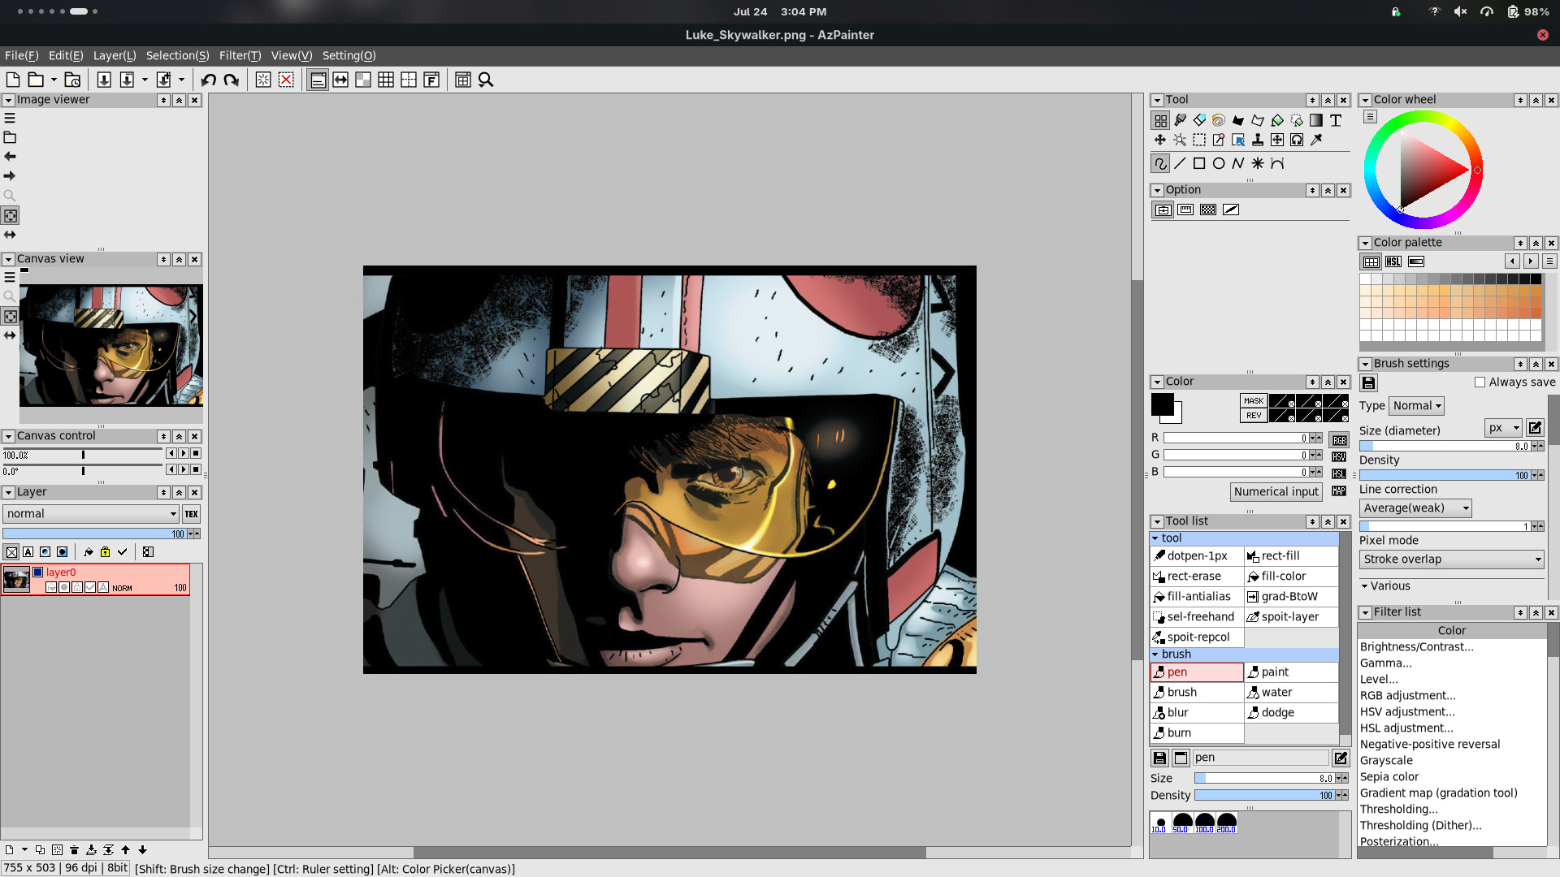This screenshot has width=1560, height=877.
Task: Enable Always save checkbox
Action: click(x=1480, y=382)
